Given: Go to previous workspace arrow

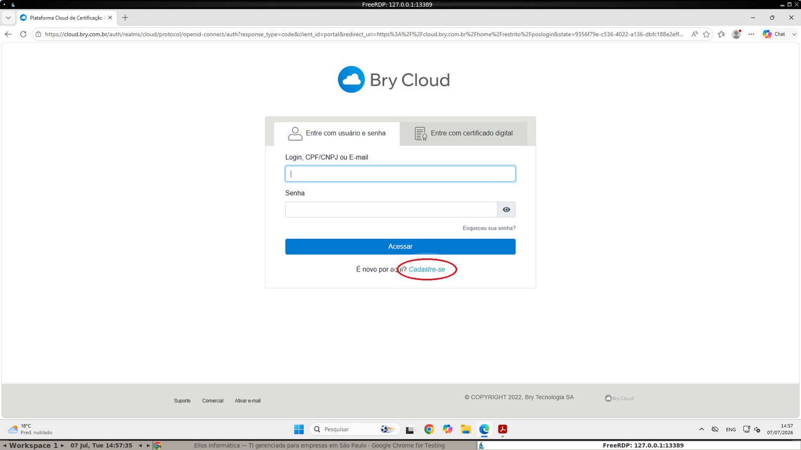Looking at the screenshot, I should 4,445.
